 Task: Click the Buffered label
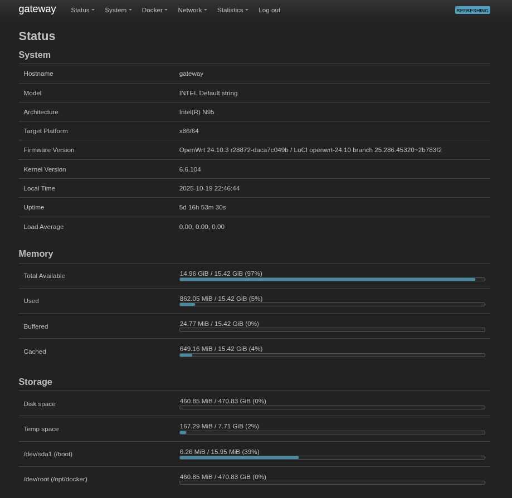tap(36, 326)
